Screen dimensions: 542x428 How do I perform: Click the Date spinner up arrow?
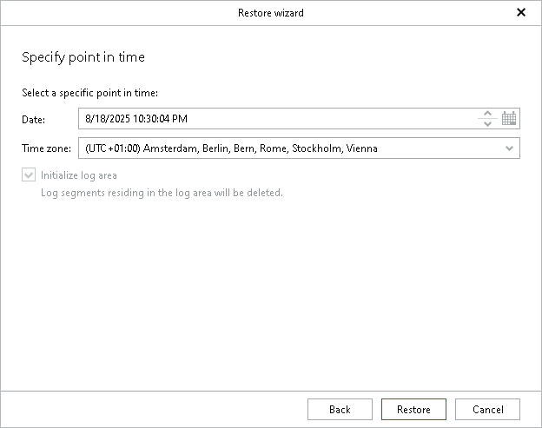point(487,114)
